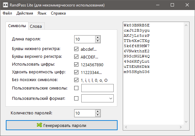Select password N9ScNGLW4Q
This screenshot has height=136, width=195.
click(137, 56)
